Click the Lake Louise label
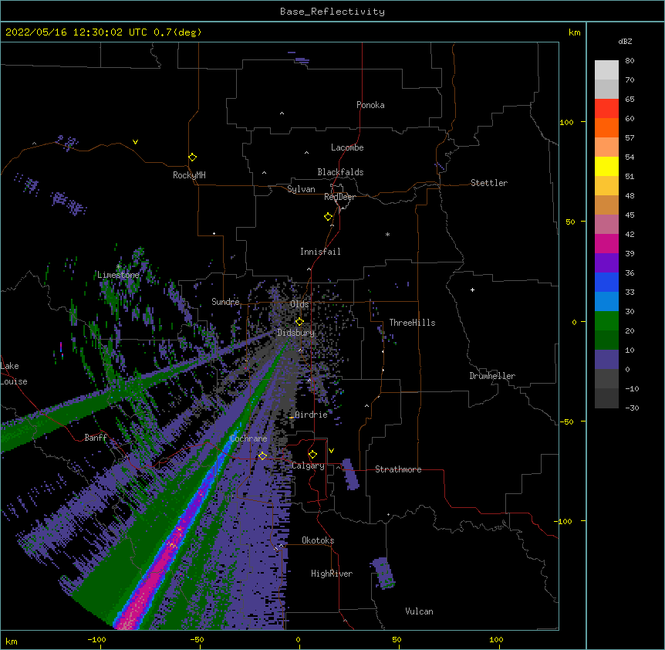Screen dimensions: 665x650 pyautogui.click(x=14, y=374)
